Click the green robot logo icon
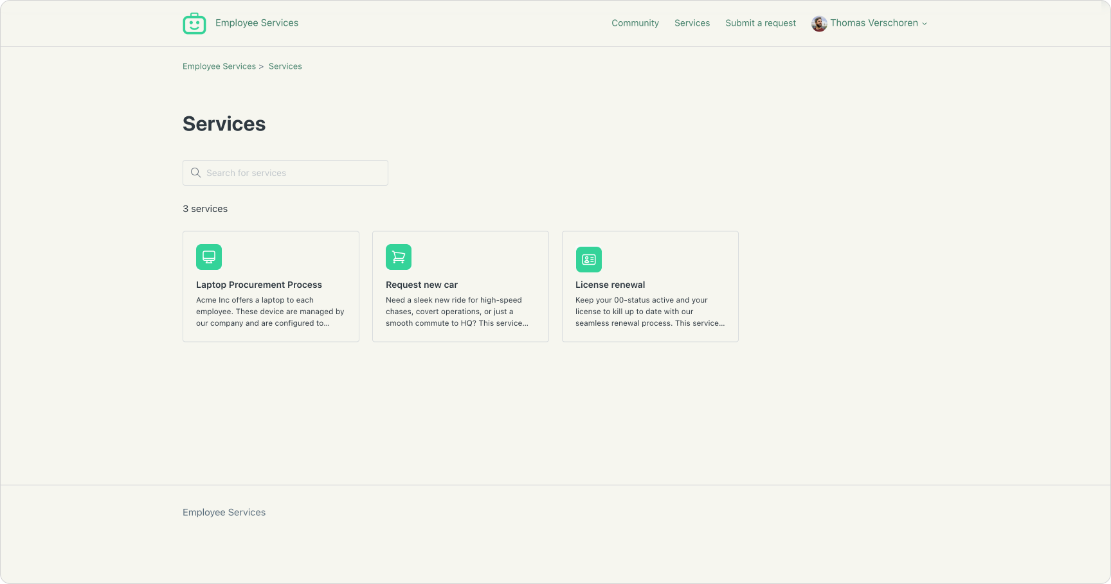Viewport: 1111px width, 584px height. coord(194,24)
